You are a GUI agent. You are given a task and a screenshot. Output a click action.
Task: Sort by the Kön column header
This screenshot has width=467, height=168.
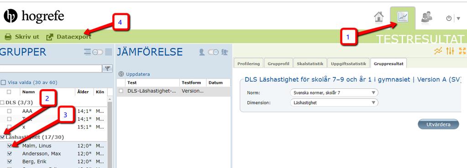[100, 92]
